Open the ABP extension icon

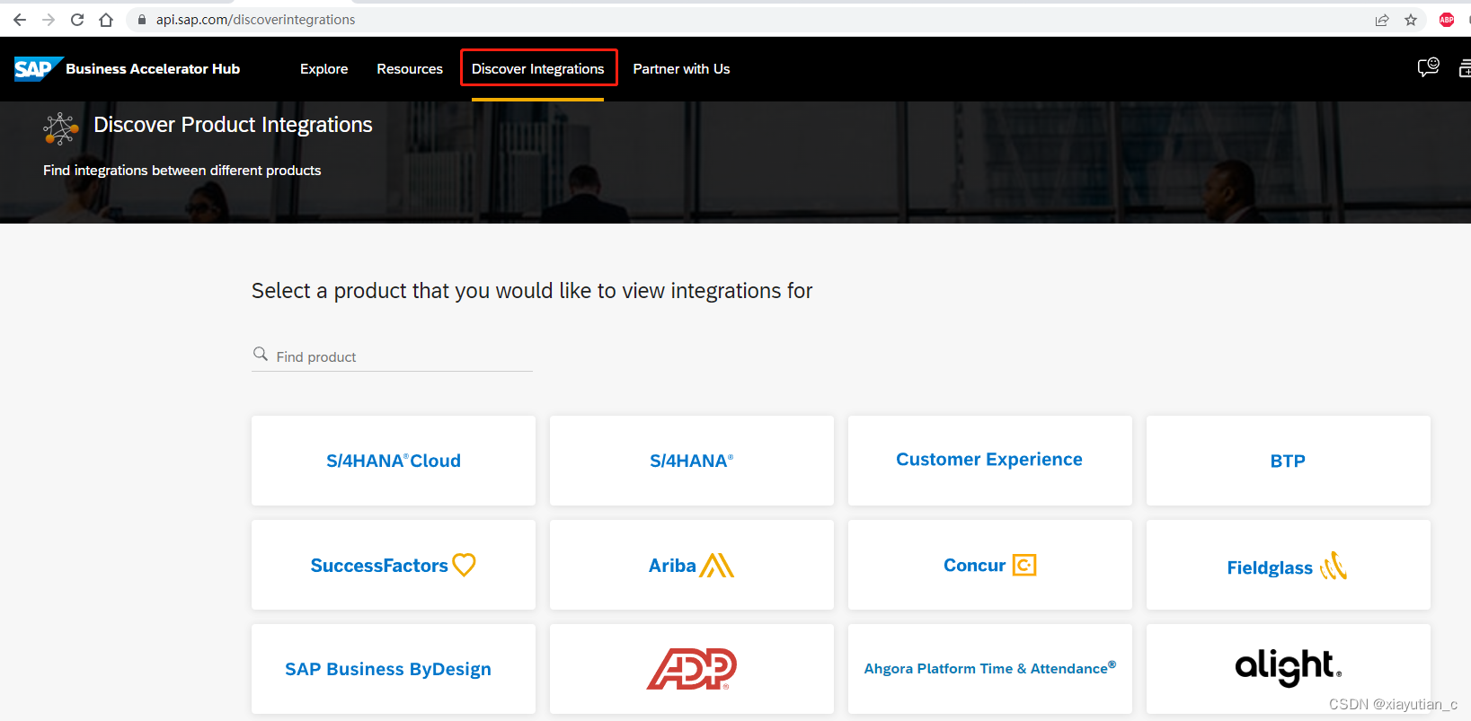[1447, 20]
